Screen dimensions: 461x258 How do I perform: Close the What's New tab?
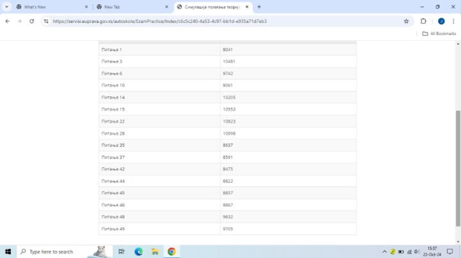[86, 7]
